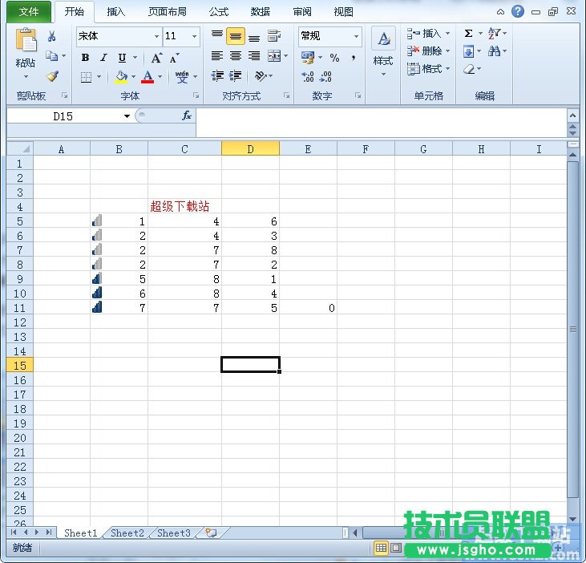Click the Cut scissors icon
This screenshot has height=563, width=586.
(x=52, y=37)
